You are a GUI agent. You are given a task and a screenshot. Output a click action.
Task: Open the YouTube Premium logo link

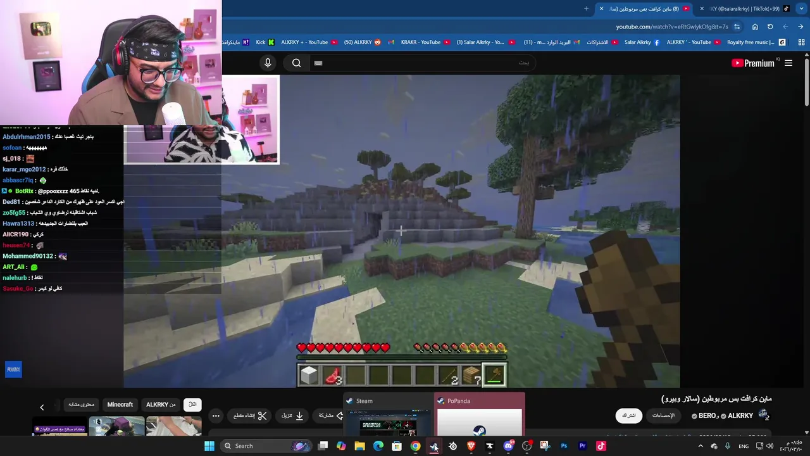753,63
